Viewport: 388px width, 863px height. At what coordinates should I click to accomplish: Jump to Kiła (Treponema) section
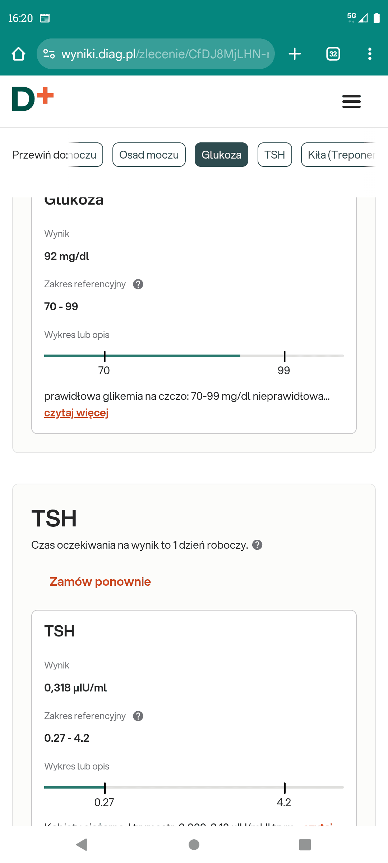coord(339,155)
